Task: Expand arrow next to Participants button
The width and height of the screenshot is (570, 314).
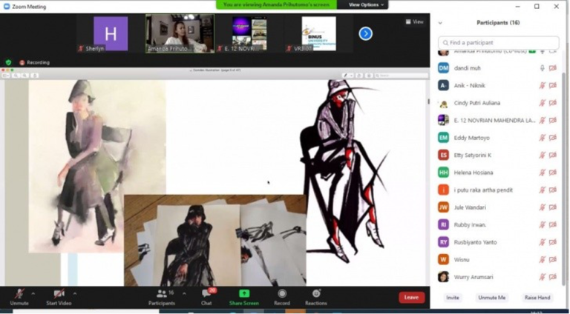Action: click(x=184, y=294)
